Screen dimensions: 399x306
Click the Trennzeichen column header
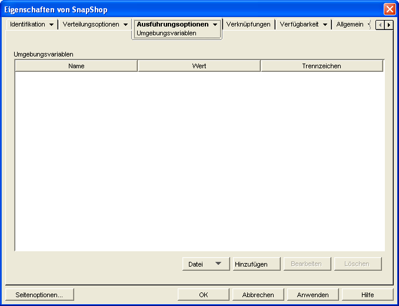pyautogui.click(x=322, y=66)
